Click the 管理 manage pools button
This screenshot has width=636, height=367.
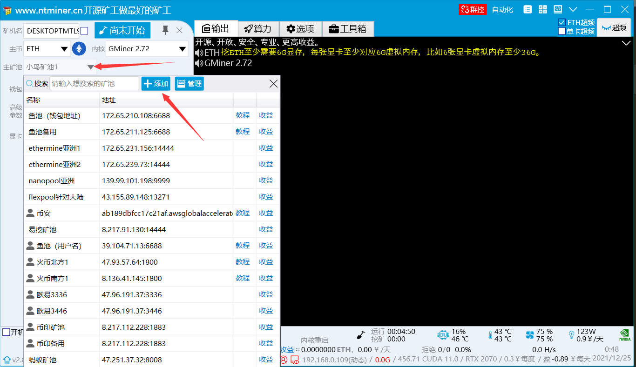pos(189,84)
